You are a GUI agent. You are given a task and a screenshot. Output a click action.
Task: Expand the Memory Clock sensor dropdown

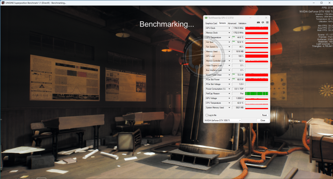tap(229, 33)
